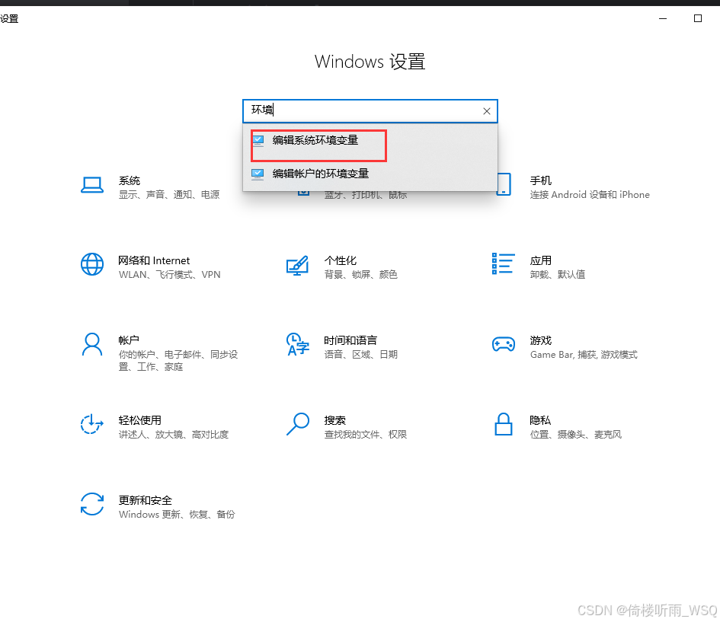
Task: Maximize the 设置 window
Action: [698, 18]
